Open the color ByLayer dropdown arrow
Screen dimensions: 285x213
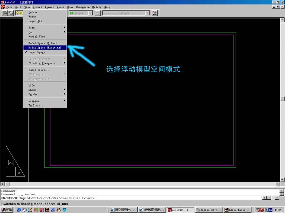[x=90, y=13]
